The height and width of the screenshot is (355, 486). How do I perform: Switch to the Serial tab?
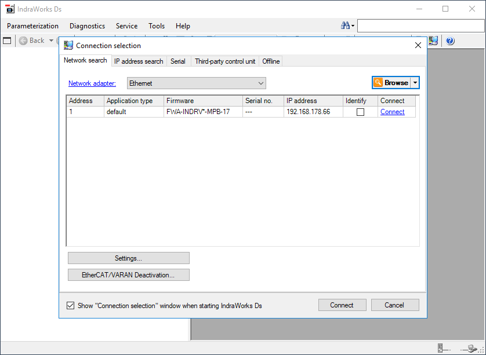pyautogui.click(x=178, y=61)
